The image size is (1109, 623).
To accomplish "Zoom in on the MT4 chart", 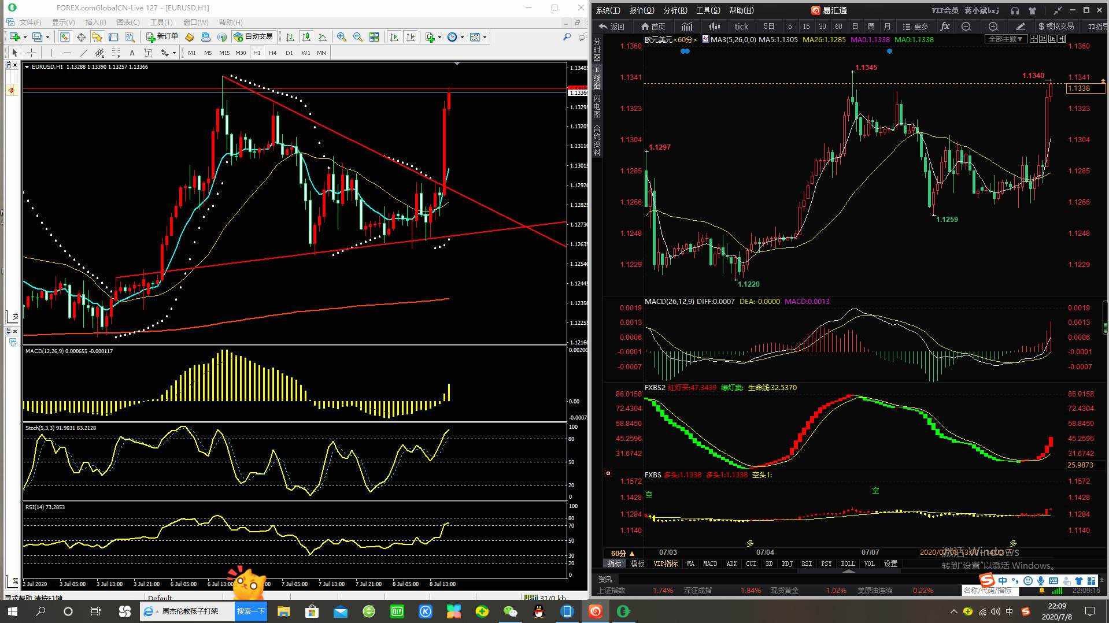I will (x=342, y=37).
